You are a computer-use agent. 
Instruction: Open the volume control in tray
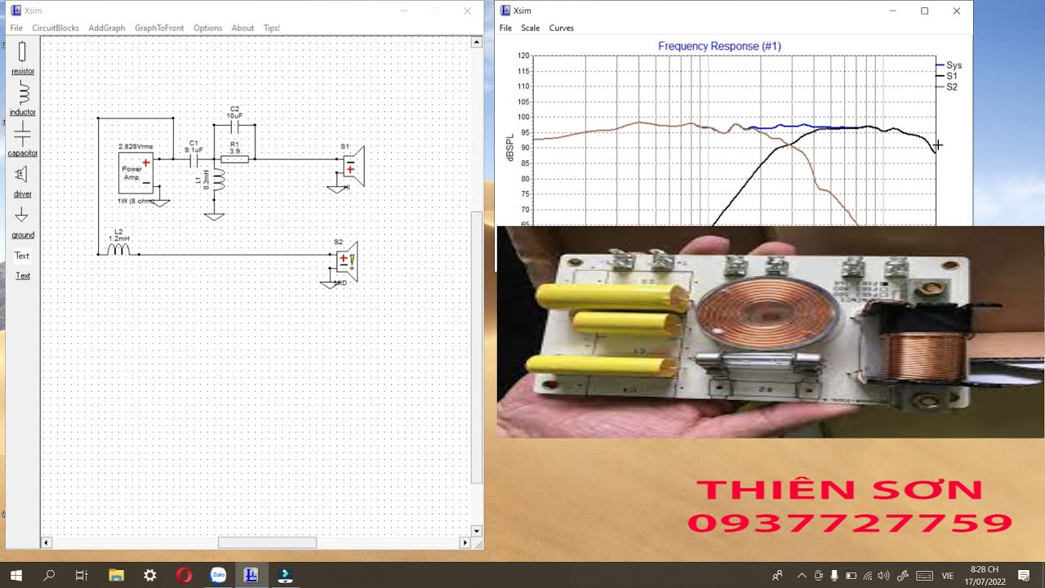(883, 576)
